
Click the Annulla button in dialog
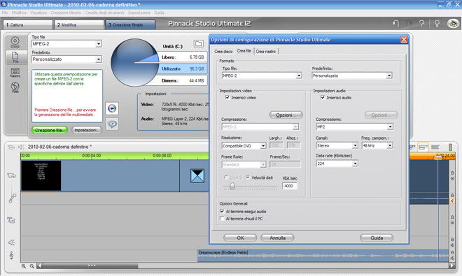click(277, 238)
